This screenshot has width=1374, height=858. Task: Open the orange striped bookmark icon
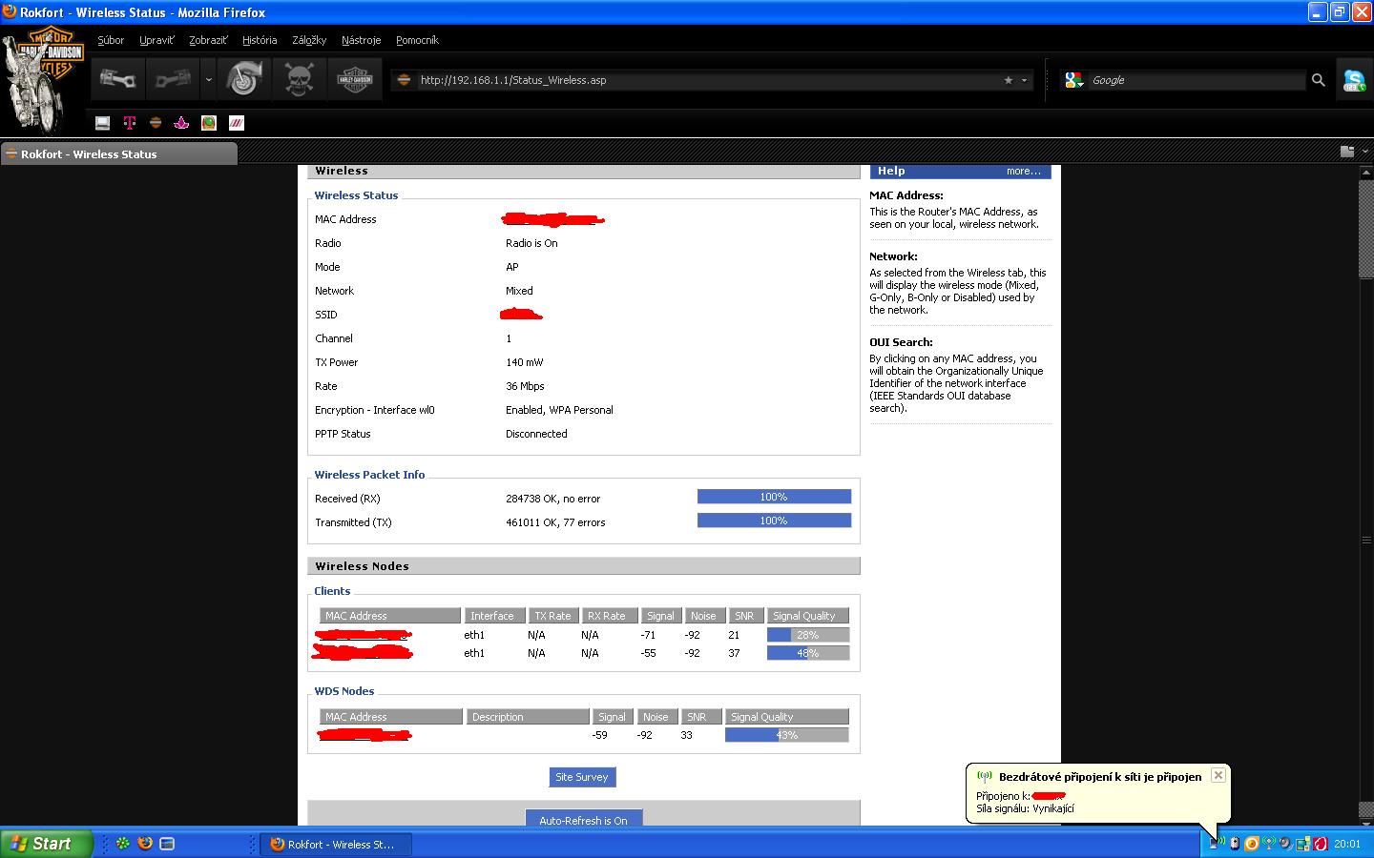(156, 123)
